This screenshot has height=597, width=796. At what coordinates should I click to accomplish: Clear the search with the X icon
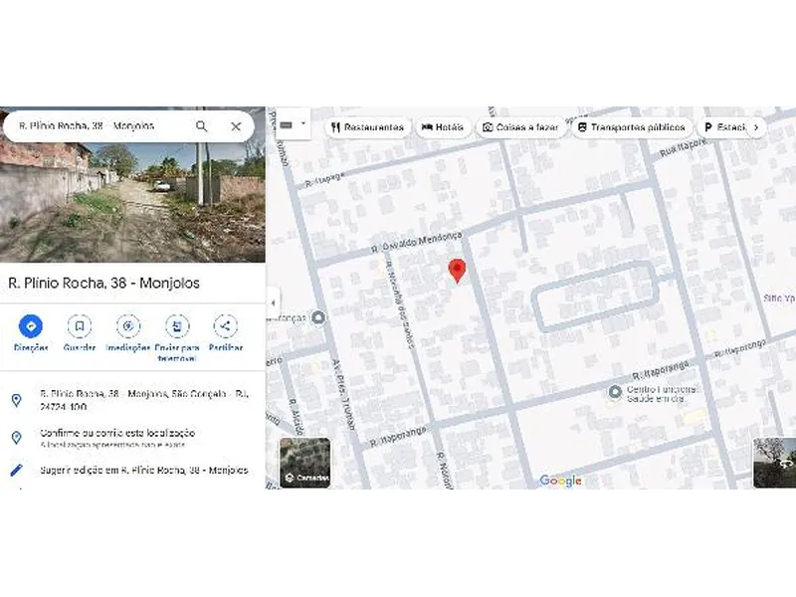[x=236, y=126]
